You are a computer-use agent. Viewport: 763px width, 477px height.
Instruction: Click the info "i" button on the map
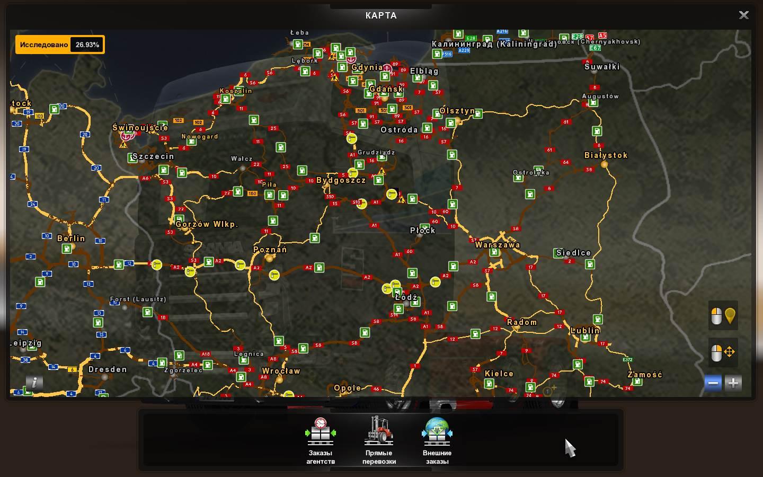point(34,383)
